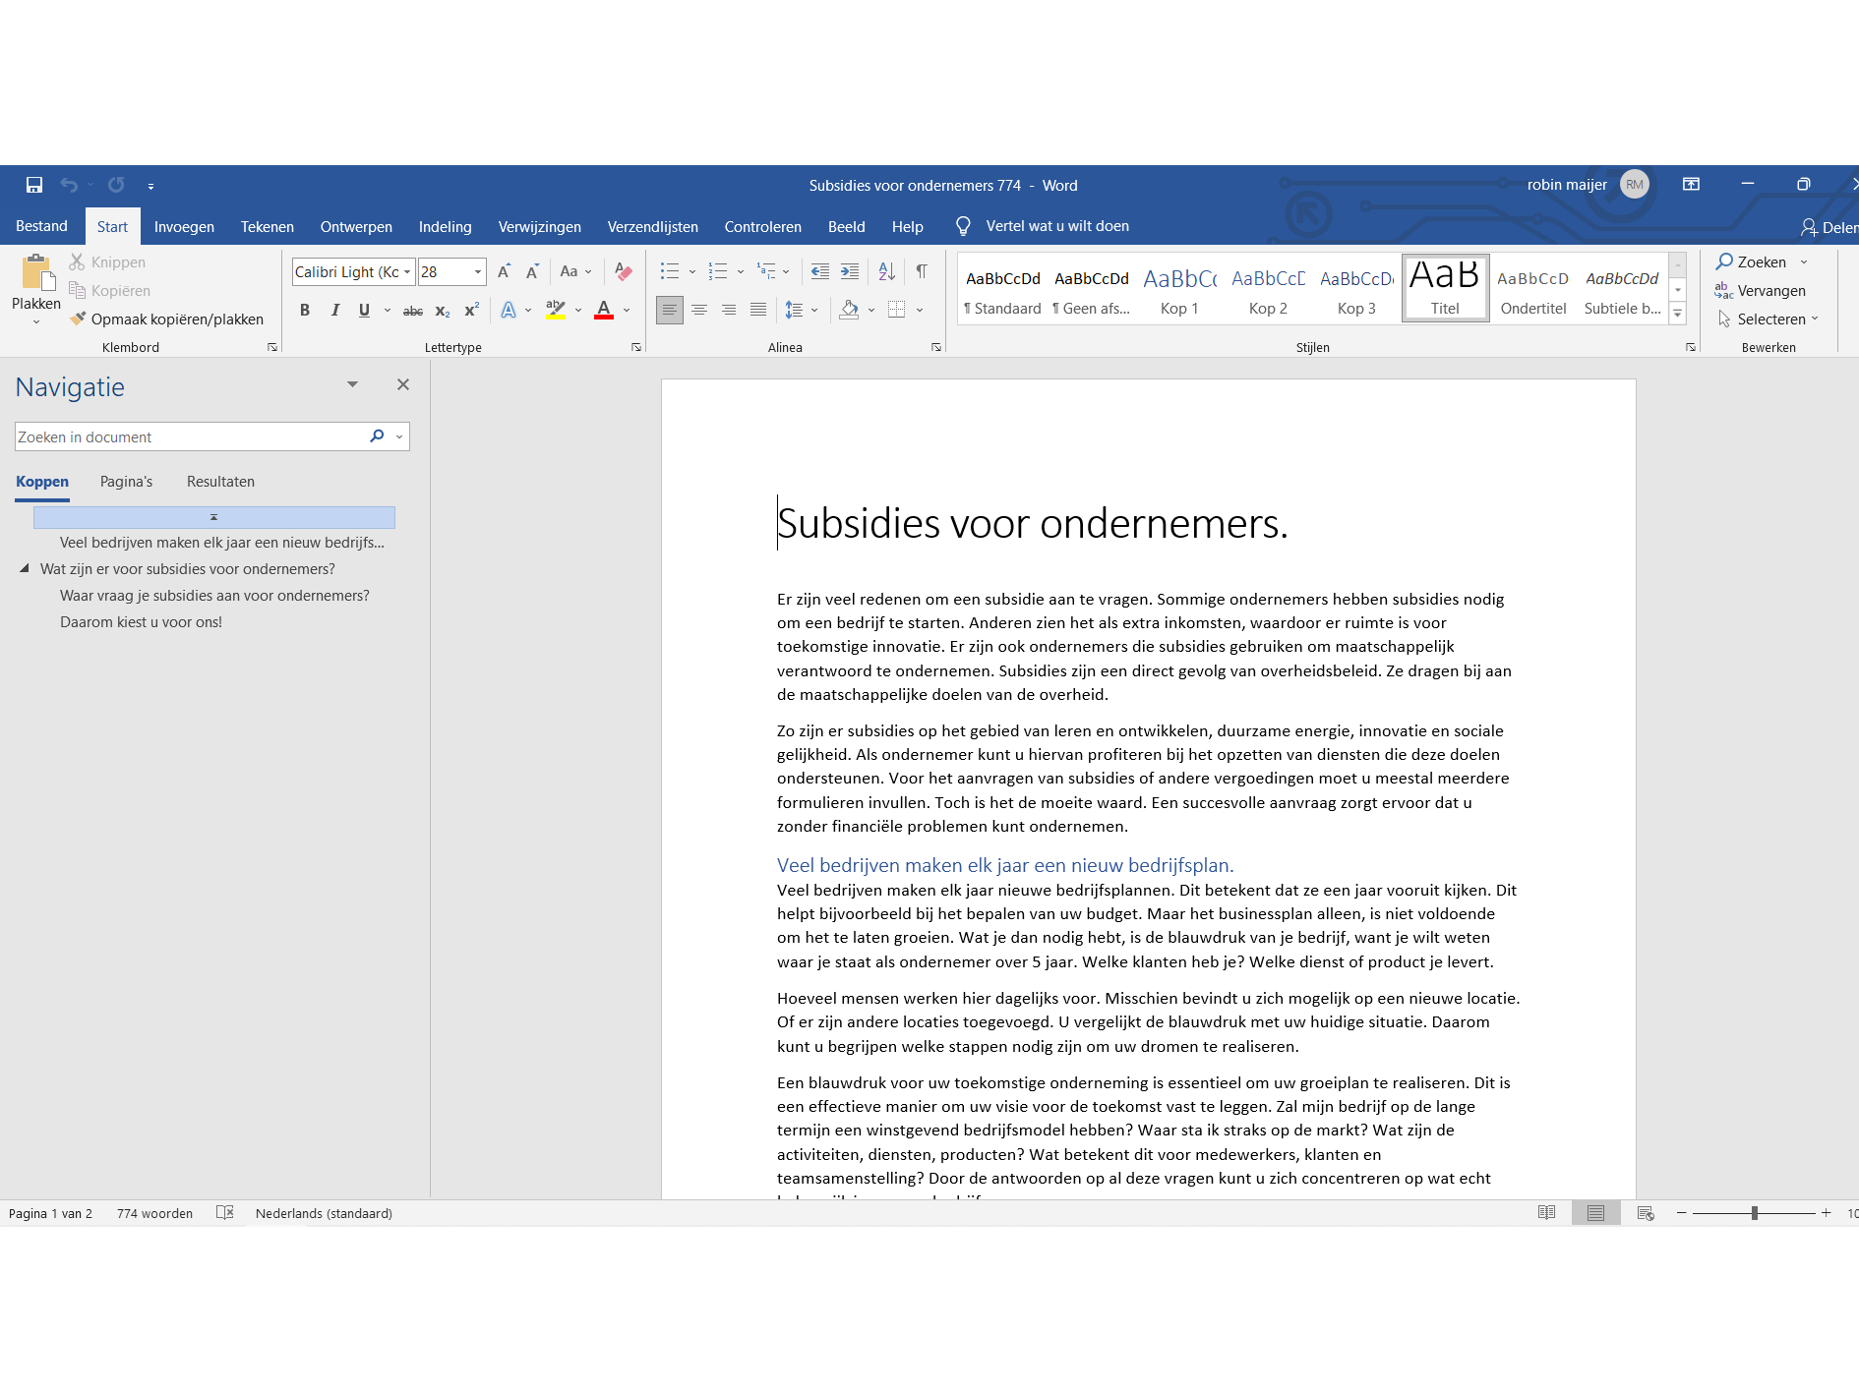Open Navigatie pane options dropdown
Viewport: 1859px width, 1393px height.
tap(352, 384)
